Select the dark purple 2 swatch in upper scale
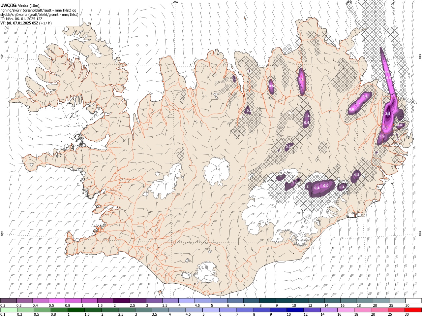This screenshot has width=422, height=317. (121, 300)
